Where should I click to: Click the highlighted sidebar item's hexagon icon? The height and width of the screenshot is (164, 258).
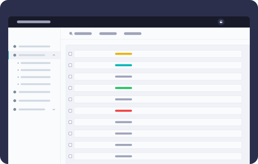coord(15,55)
